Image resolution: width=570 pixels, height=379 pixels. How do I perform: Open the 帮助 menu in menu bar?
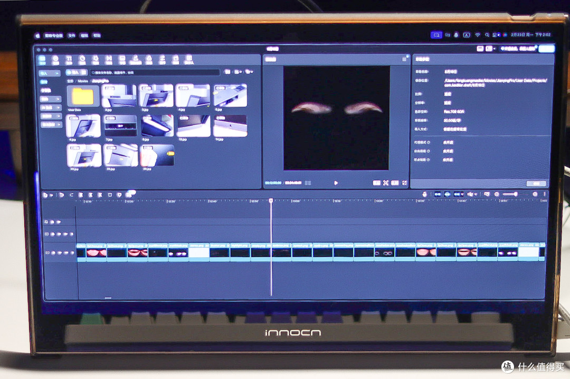coord(97,35)
